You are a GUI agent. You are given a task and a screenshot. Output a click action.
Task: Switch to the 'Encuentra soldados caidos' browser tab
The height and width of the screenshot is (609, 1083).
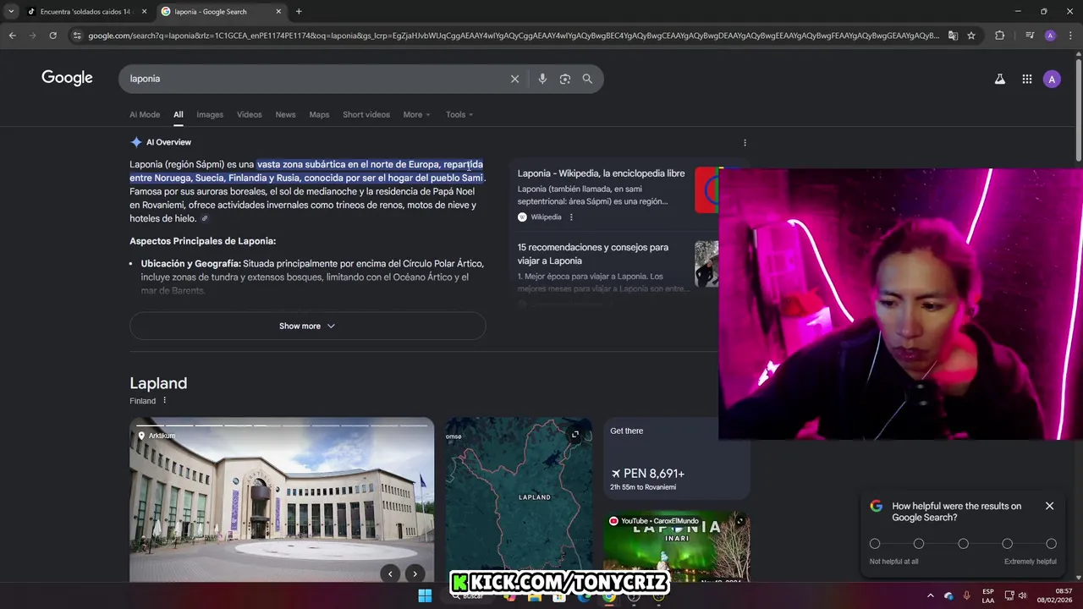(85, 12)
